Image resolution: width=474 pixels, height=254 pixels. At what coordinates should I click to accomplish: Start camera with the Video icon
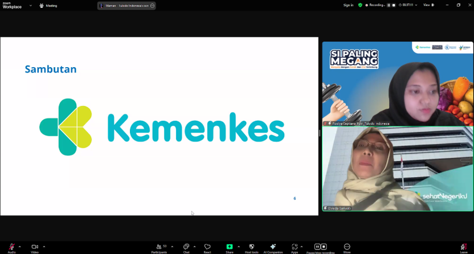point(35,247)
